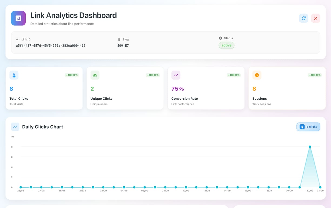Click the slug value 5091E7
331x208 pixels.
[123, 46]
